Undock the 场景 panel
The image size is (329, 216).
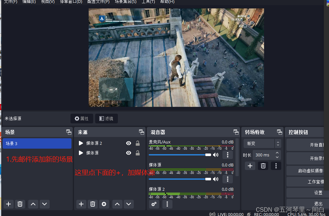tap(69, 132)
